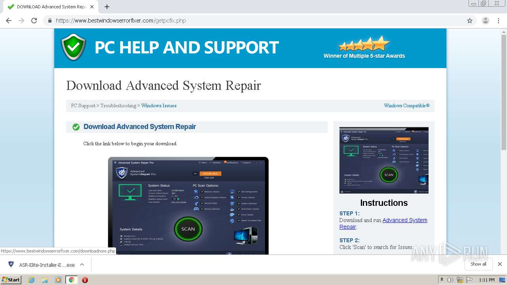The height and width of the screenshot is (285, 507).
Task: Click the sidebar product thumbnail image
Action: (384, 160)
